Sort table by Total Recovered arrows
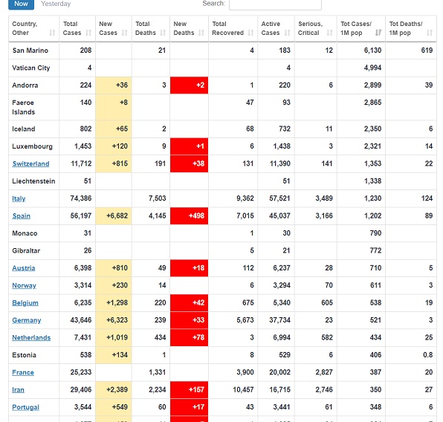 (x=250, y=33)
